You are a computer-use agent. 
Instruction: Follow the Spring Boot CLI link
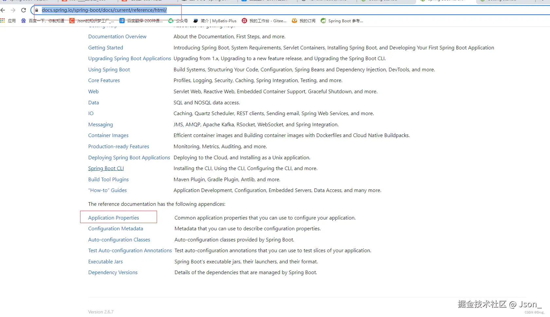pyautogui.click(x=106, y=168)
